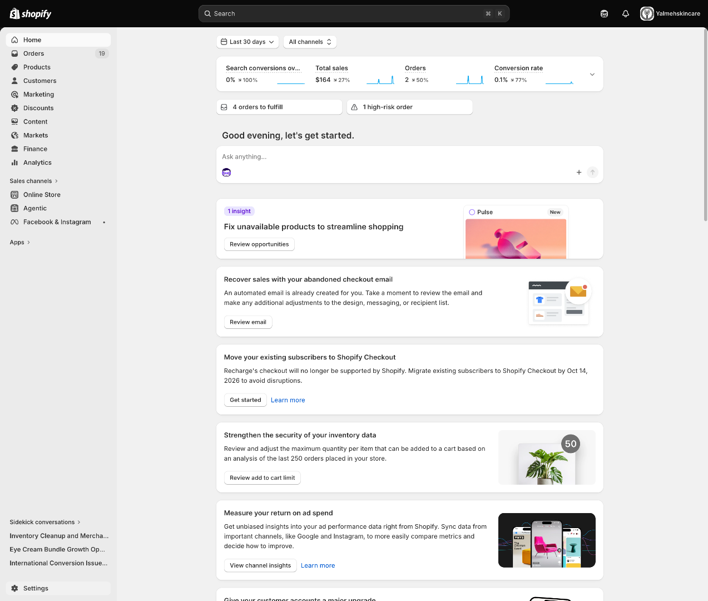Open Marketing in sidebar
This screenshot has width=708, height=601.
58,95
